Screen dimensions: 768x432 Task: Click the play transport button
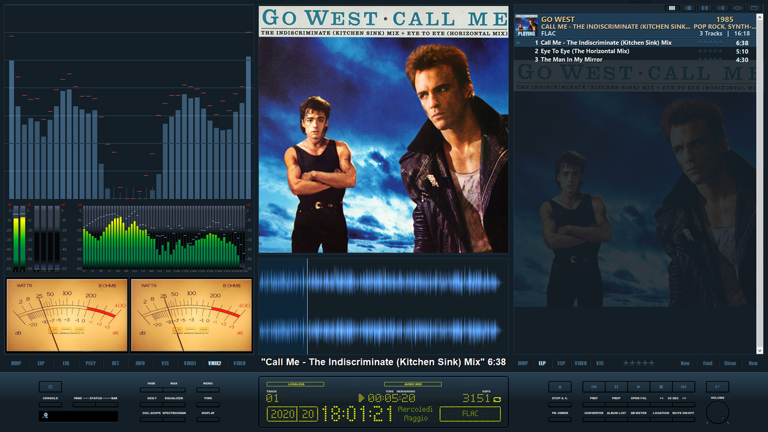[x=638, y=387]
